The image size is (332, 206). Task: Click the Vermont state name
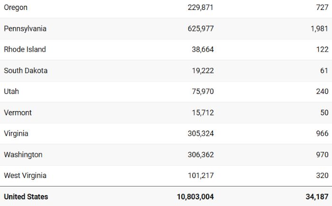(x=18, y=112)
